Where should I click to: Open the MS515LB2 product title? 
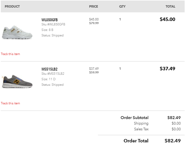click(x=49, y=69)
